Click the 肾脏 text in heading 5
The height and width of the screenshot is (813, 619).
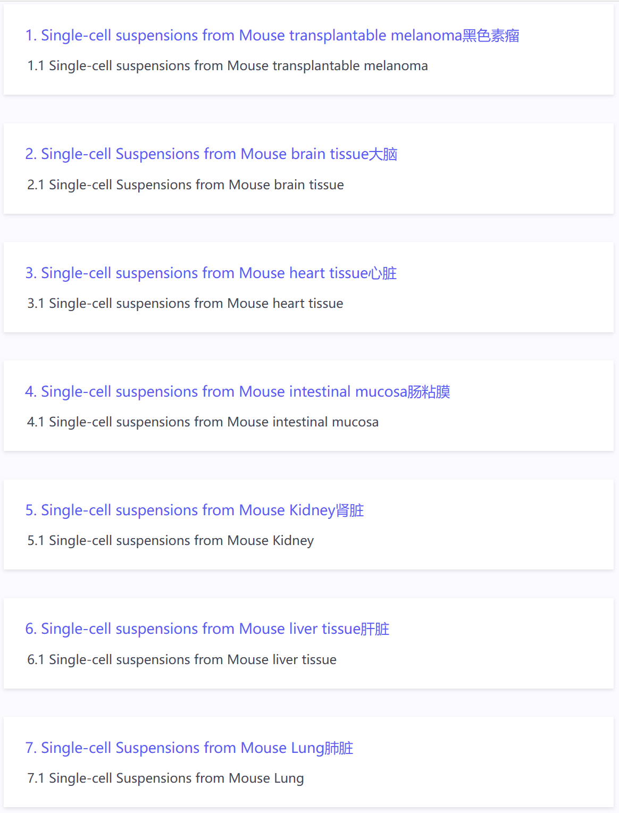coord(350,510)
